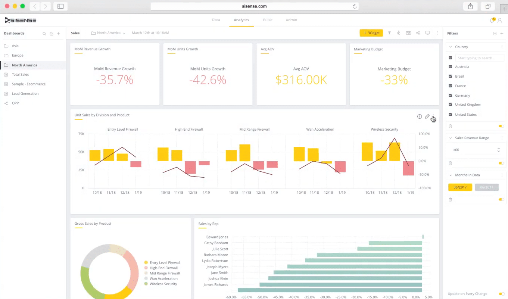Edit Unit Sales widget with pencil icon
The image size is (508, 299).
tap(427, 116)
